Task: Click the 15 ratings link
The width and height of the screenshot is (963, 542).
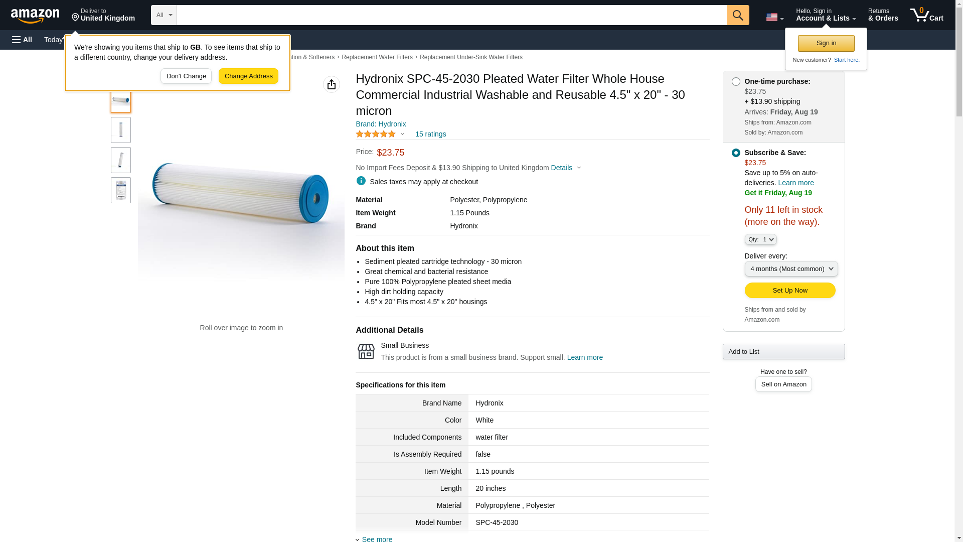Action: pyautogui.click(x=430, y=134)
